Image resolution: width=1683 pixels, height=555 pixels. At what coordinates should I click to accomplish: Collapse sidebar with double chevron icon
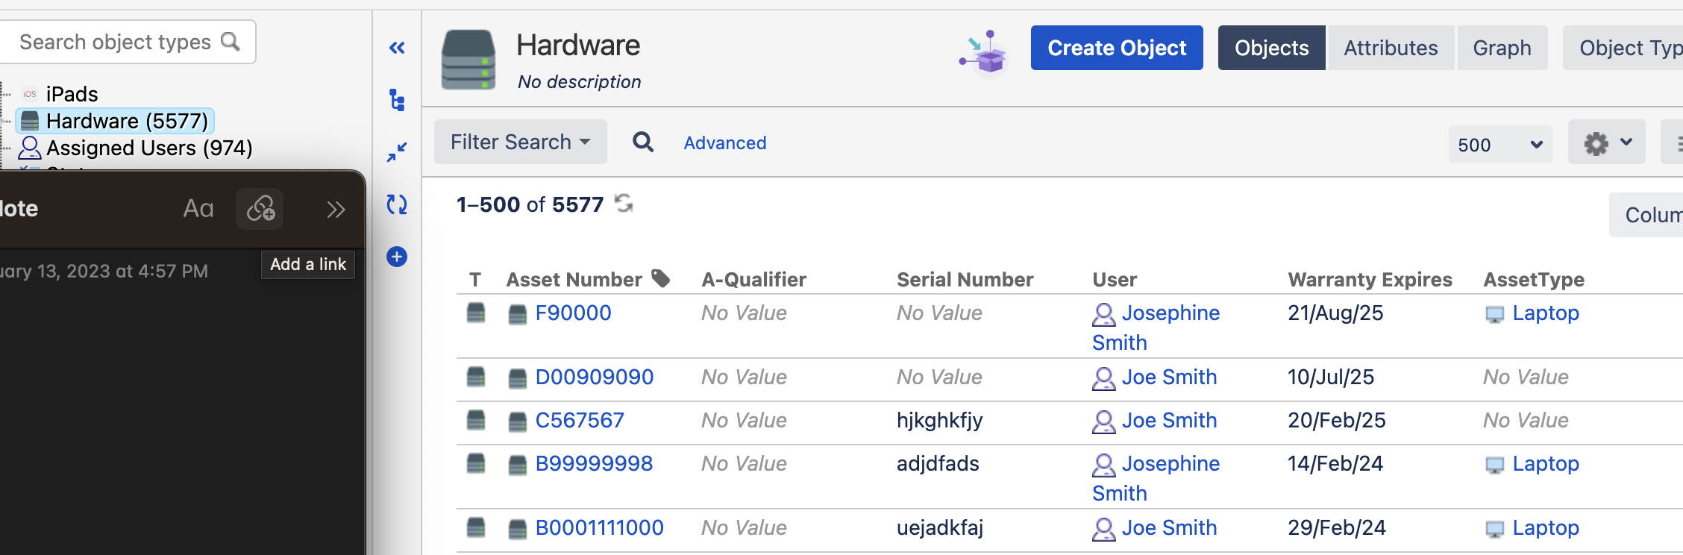pos(397,48)
